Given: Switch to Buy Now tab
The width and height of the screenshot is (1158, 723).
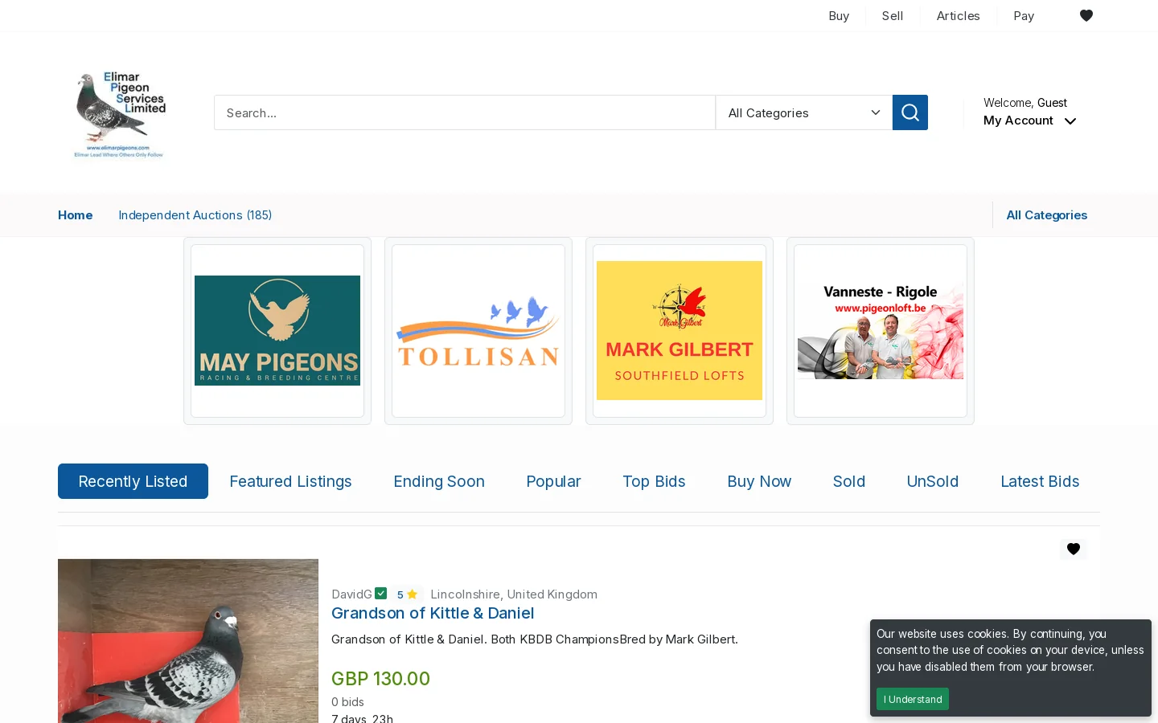Looking at the screenshot, I should point(759,481).
